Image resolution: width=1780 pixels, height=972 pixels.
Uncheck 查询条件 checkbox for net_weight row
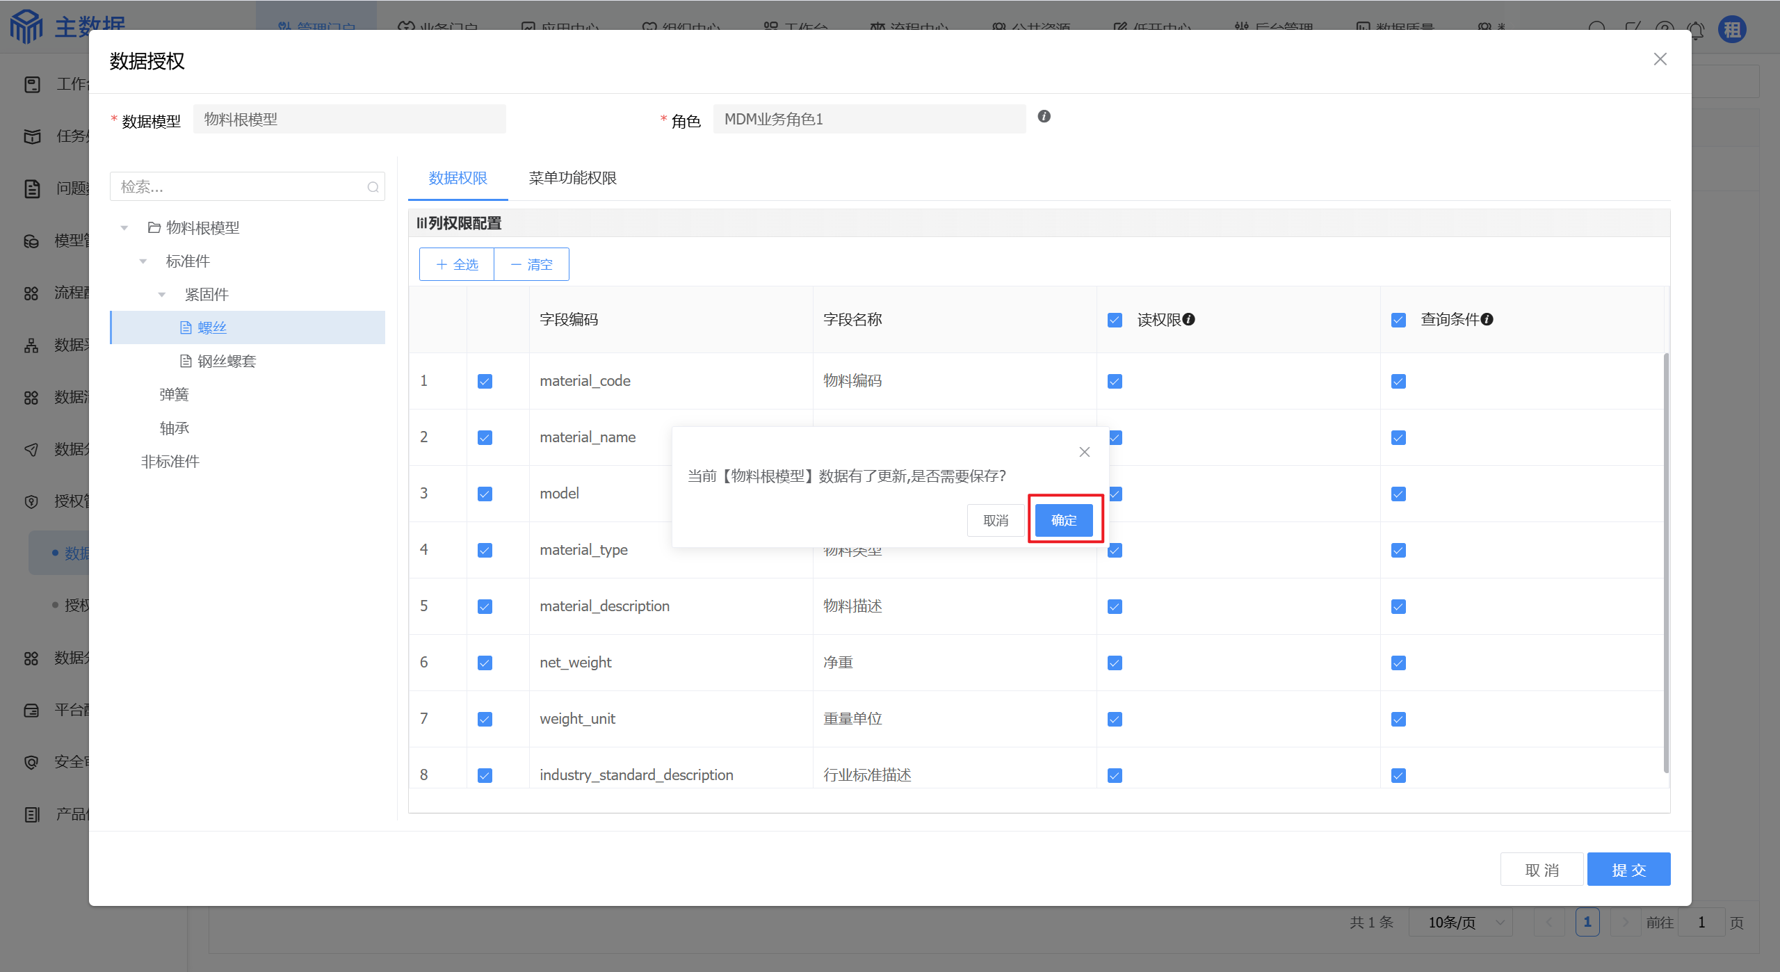point(1398,663)
